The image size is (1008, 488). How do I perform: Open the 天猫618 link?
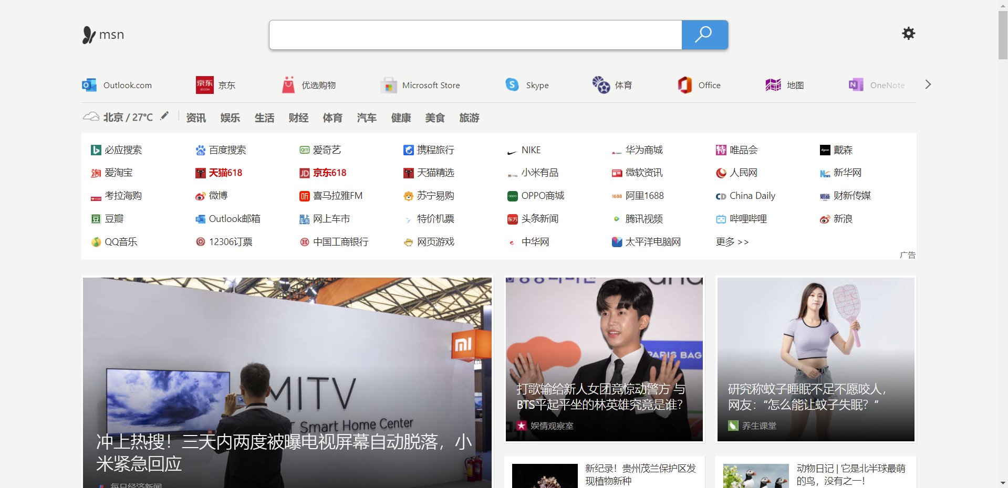225,173
